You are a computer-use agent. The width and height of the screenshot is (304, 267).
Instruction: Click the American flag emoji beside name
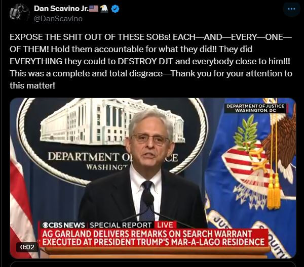coord(94,9)
